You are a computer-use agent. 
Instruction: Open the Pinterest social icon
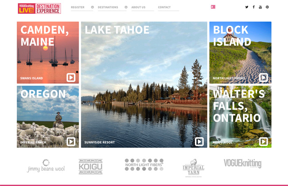pos(267,7)
